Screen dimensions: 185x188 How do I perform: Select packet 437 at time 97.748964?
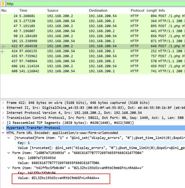pos(92,61)
